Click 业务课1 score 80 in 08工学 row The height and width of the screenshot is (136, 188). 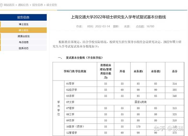(138, 114)
